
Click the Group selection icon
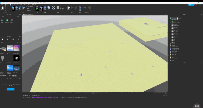[54, 8]
